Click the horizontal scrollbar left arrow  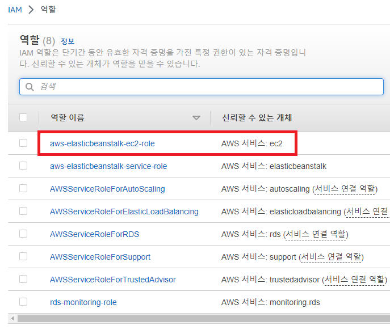[12, 318]
